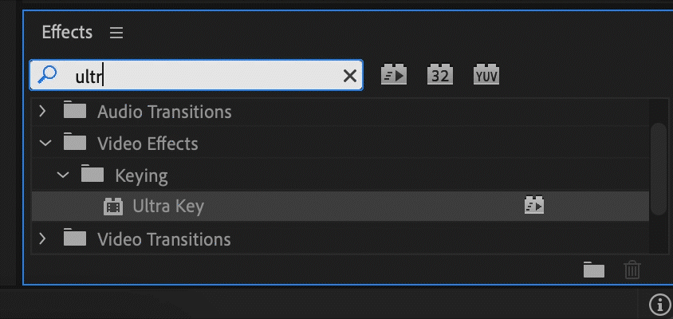This screenshot has width=673, height=319.
Task: Select the Ultra Key effect
Action: tap(168, 207)
